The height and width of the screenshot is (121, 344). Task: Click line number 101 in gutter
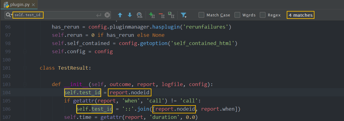7,68
